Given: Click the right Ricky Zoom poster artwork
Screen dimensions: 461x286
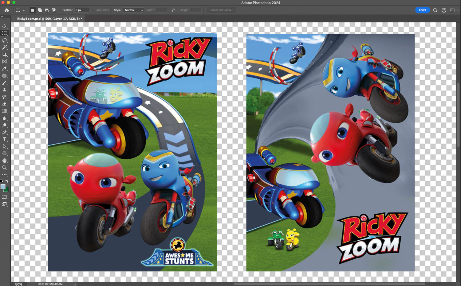Looking at the screenshot, I should pyautogui.click(x=330, y=152).
